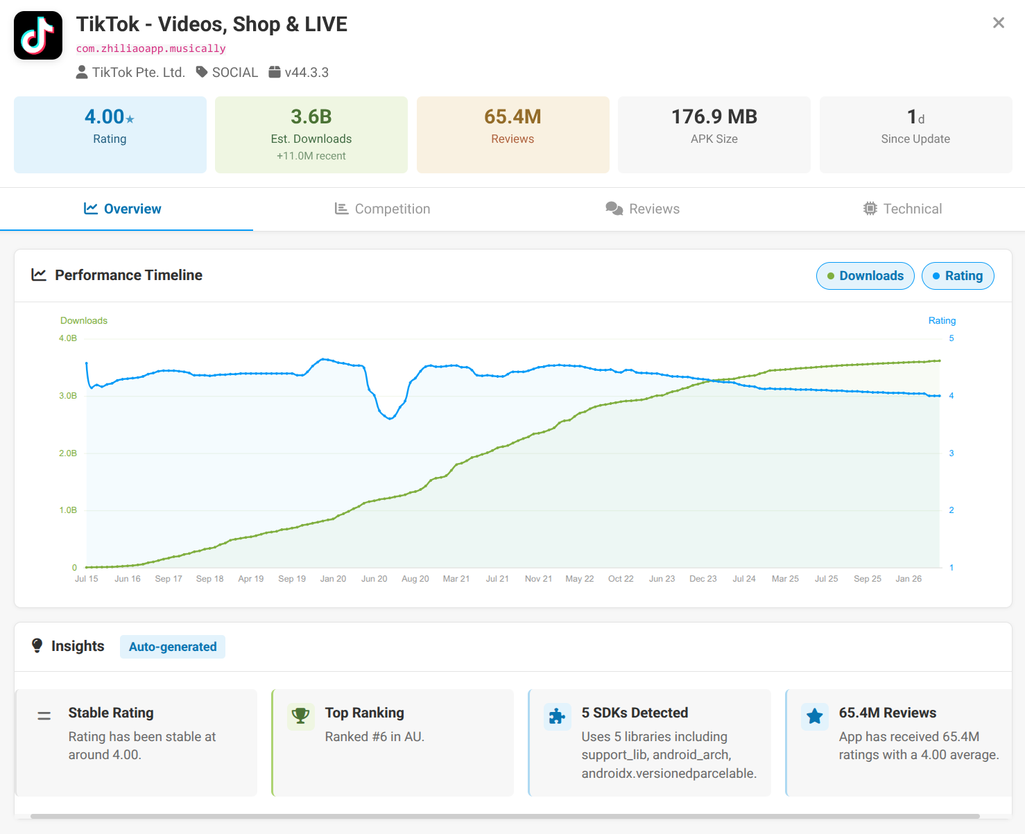This screenshot has height=834, width=1025.
Task: Click the Top Ranking insight card
Action: [x=393, y=742]
